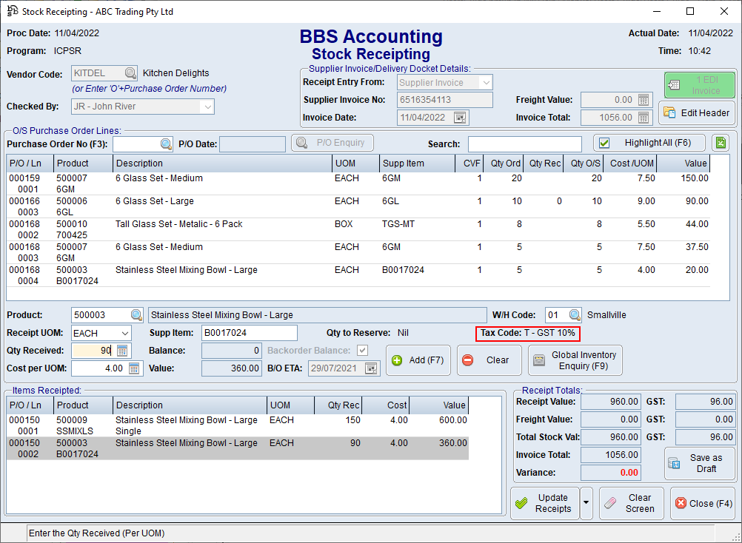This screenshot has width=742, height=543.
Task: Sort by the Description column header
Action: pos(222,163)
